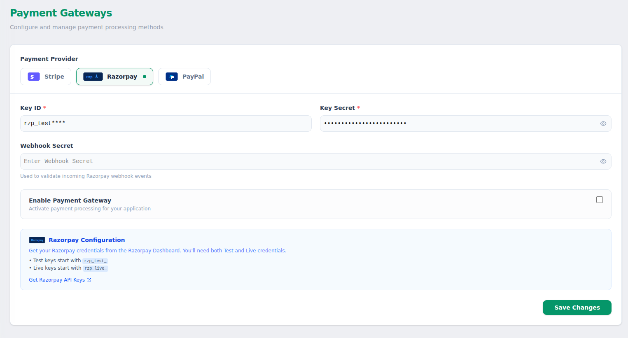Switch to the Stripe provider tab
Screen dimensions: 628x338
[46, 77]
